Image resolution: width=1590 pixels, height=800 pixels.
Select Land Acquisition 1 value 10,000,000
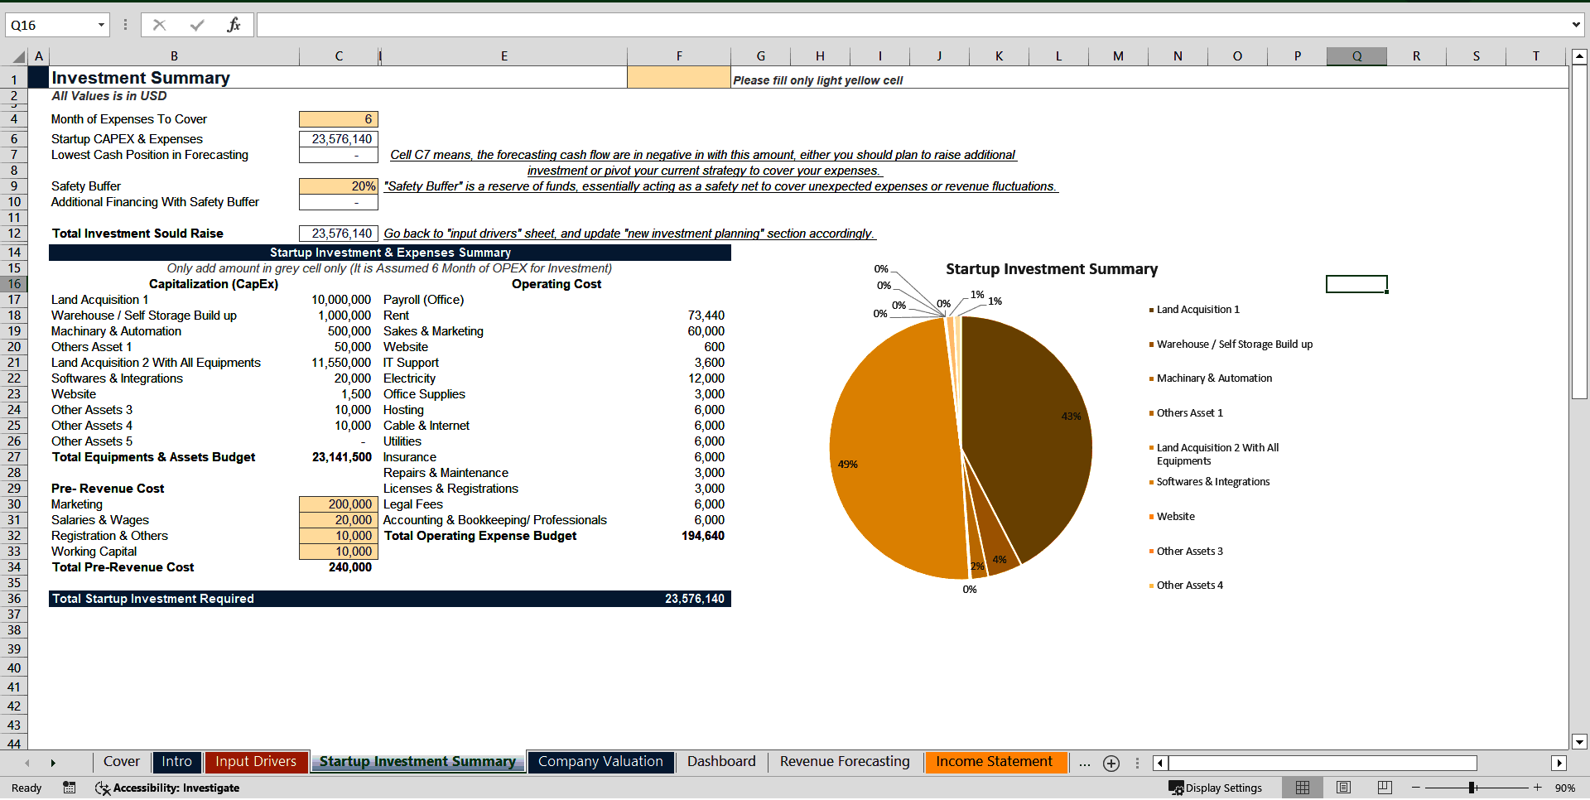pyautogui.click(x=339, y=300)
